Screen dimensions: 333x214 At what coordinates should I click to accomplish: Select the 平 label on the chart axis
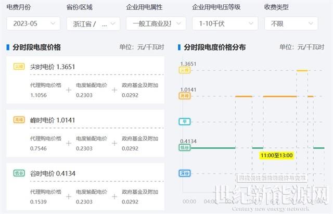click(184, 122)
